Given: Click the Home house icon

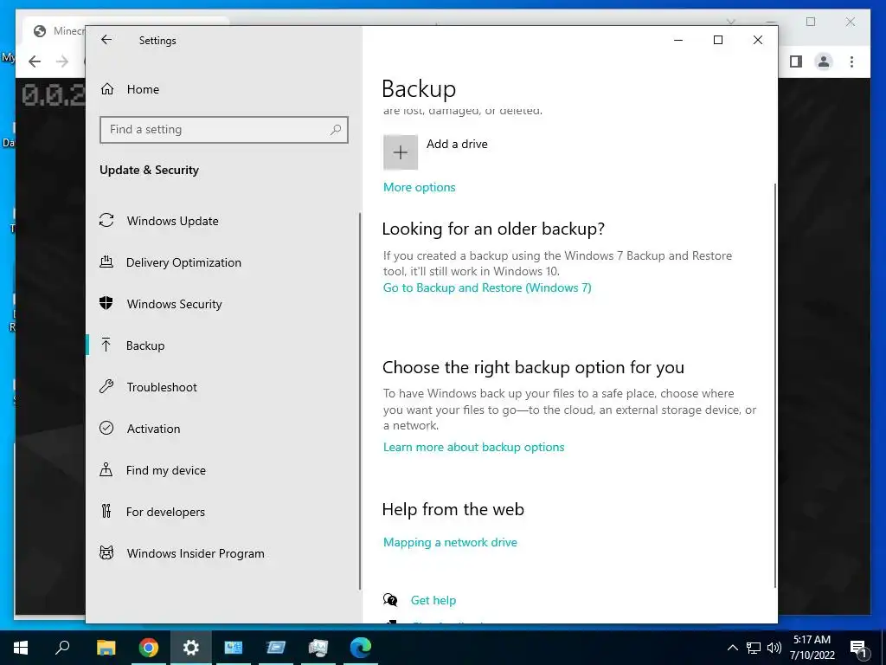Looking at the screenshot, I should coord(107,89).
